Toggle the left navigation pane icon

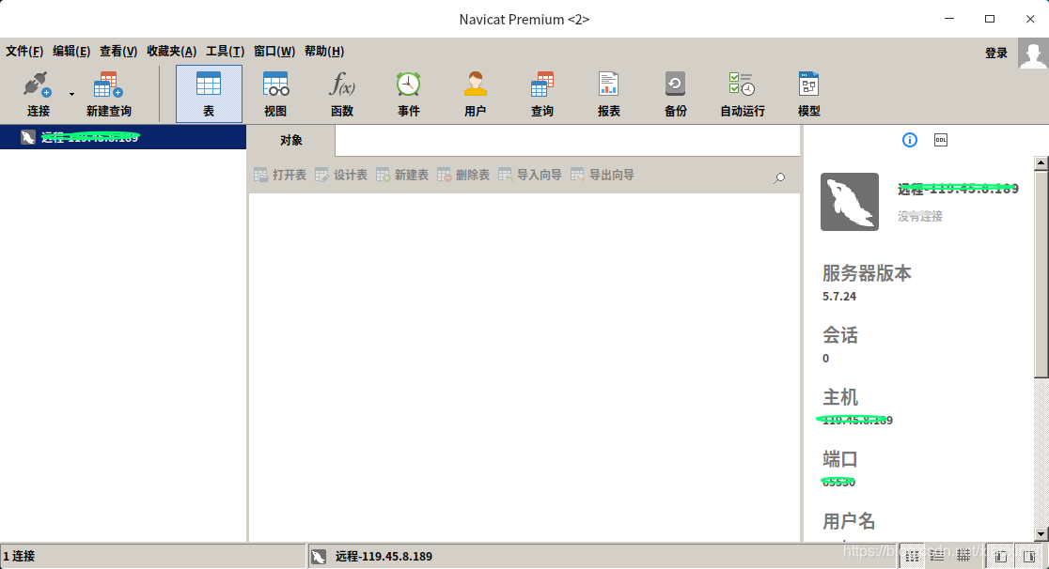(x=1001, y=556)
